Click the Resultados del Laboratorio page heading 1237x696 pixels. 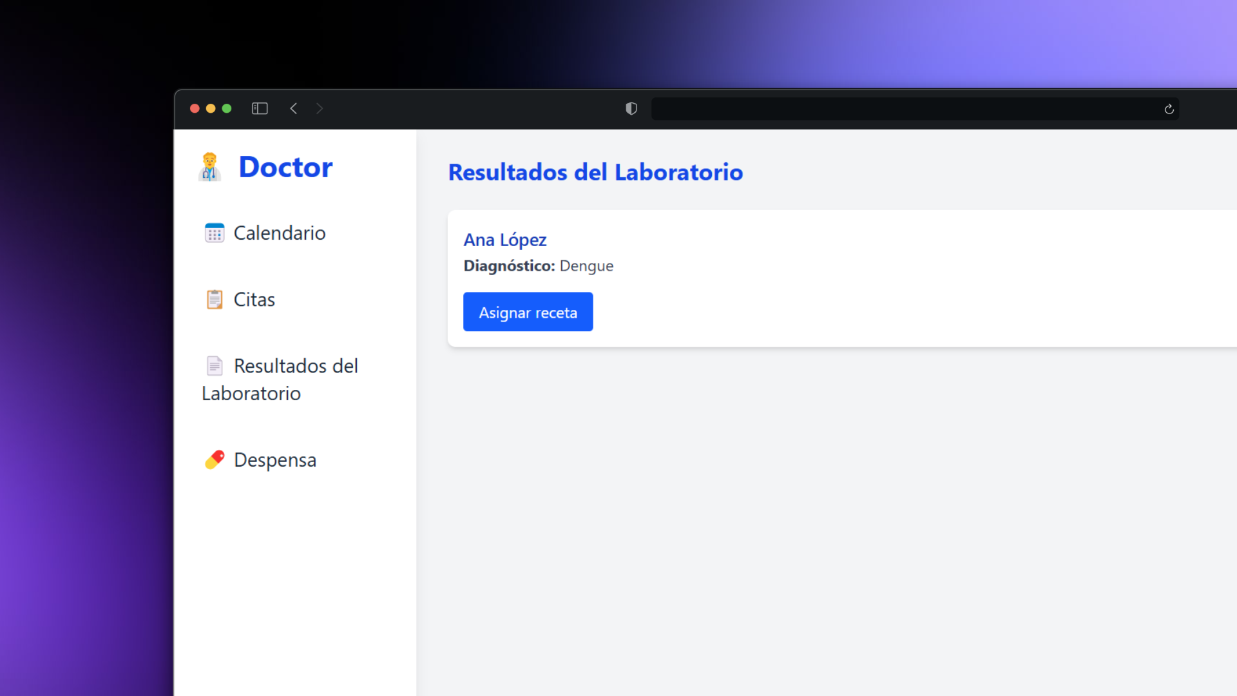point(596,172)
